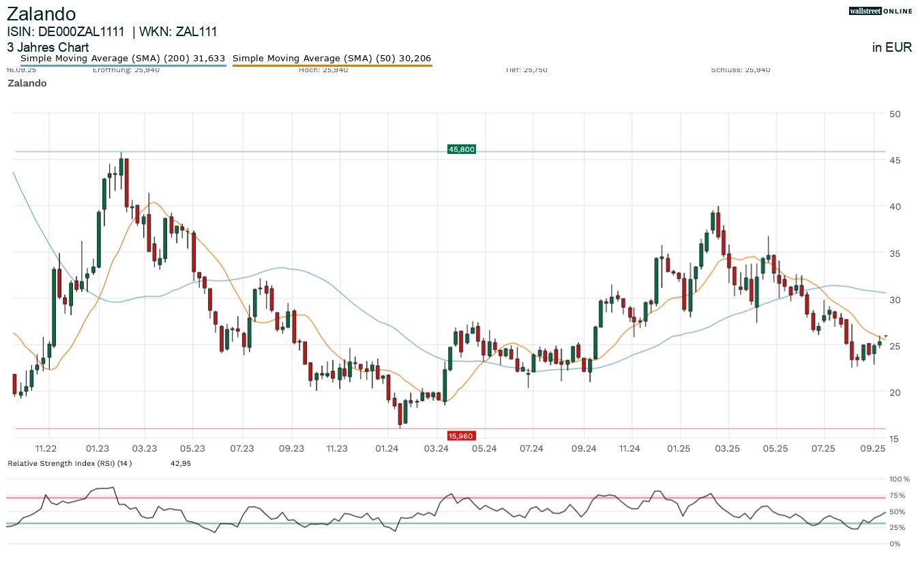Viewport: 920px width, 566px height.
Task: Click the 03.23 date axis label
Action: (x=145, y=449)
